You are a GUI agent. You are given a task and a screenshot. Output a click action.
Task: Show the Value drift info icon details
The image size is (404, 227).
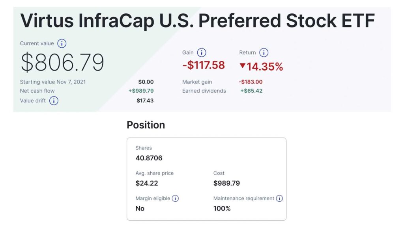pyautogui.click(x=54, y=100)
